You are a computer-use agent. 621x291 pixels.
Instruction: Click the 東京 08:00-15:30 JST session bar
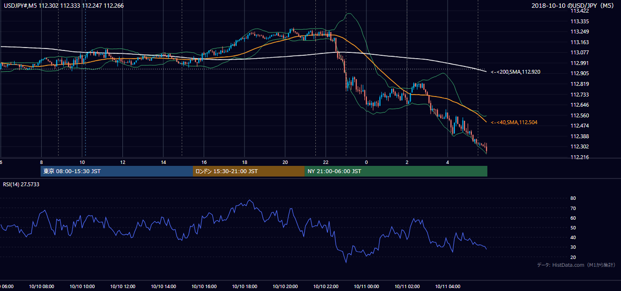click(117, 171)
